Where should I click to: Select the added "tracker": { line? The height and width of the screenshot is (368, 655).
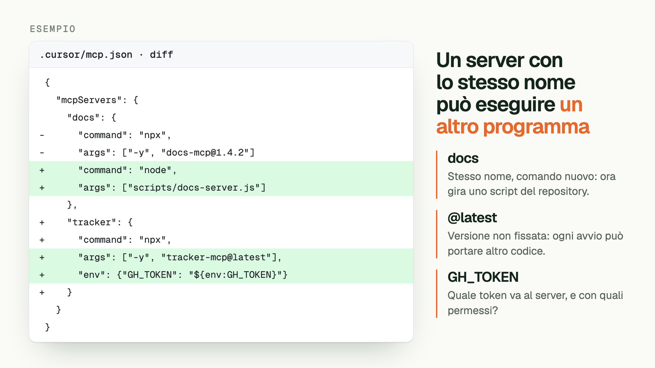coord(221,222)
